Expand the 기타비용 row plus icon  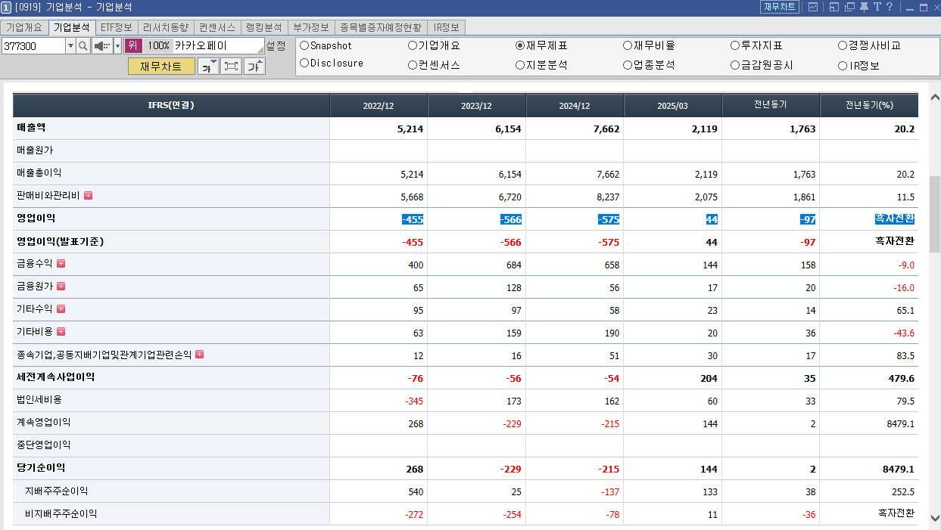[x=61, y=332]
